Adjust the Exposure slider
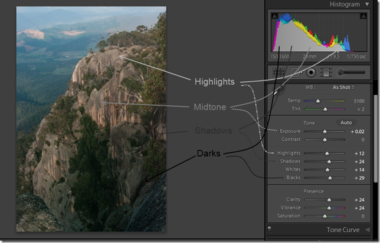This screenshot has width=380, height=243. coord(325,132)
